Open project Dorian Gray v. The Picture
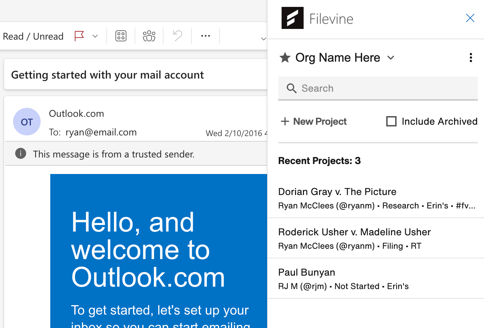Image resolution: width=484 pixels, height=328 pixels. point(376,198)
